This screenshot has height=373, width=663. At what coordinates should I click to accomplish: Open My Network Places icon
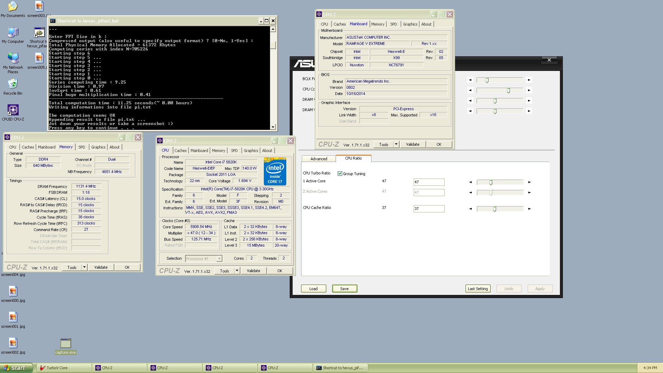pos(13,63)
